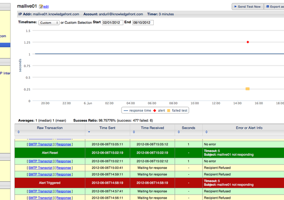Open Response link for the 14:57:41 row
The image size is (284, 200).
click(x=63, y=191)
